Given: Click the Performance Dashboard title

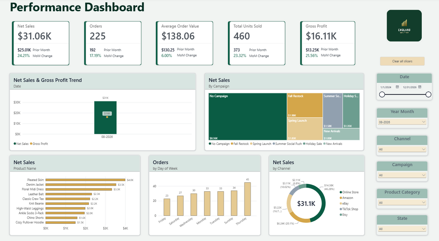Looking at the screenshot, I should click(x=77, y=7).
